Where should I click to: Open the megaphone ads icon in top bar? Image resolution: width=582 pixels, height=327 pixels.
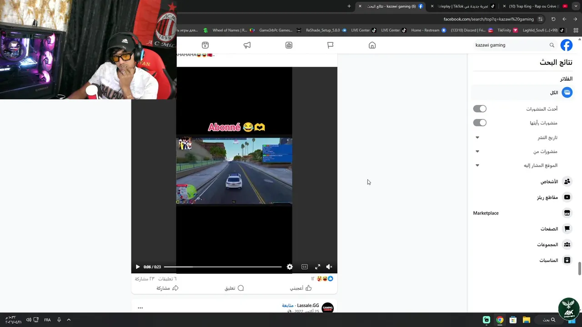pos(247,45)
